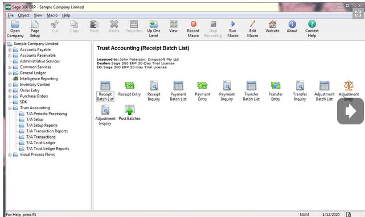Open the Payment Batch List icon

178,91
